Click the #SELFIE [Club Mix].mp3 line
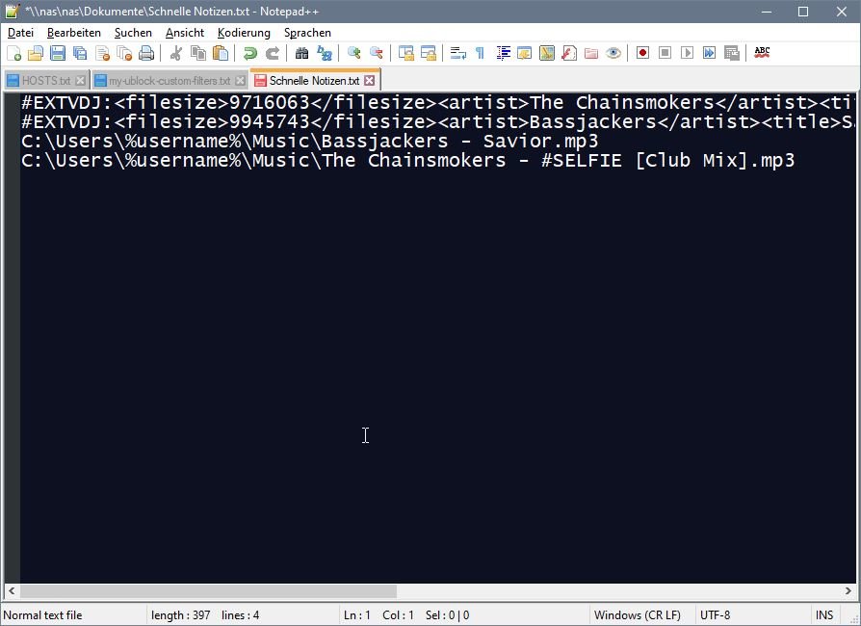 408,160
